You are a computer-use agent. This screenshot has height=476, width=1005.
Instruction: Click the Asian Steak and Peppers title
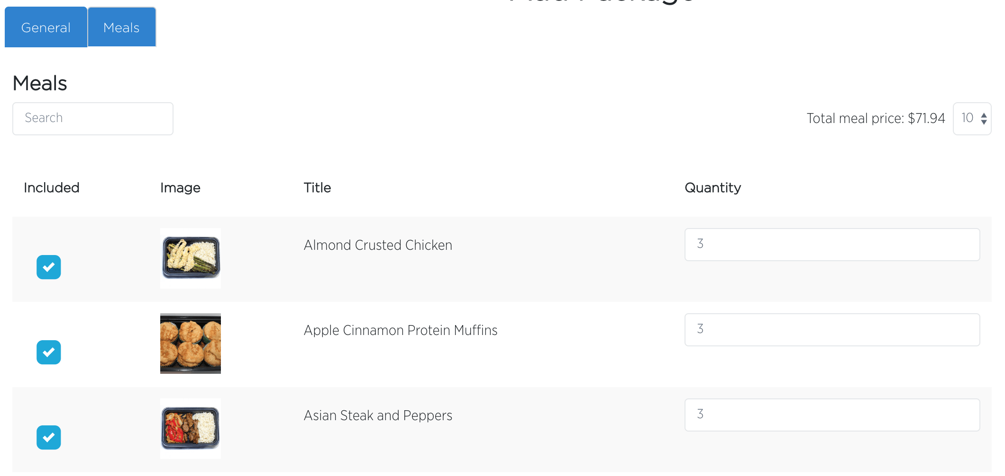[378, 415]
